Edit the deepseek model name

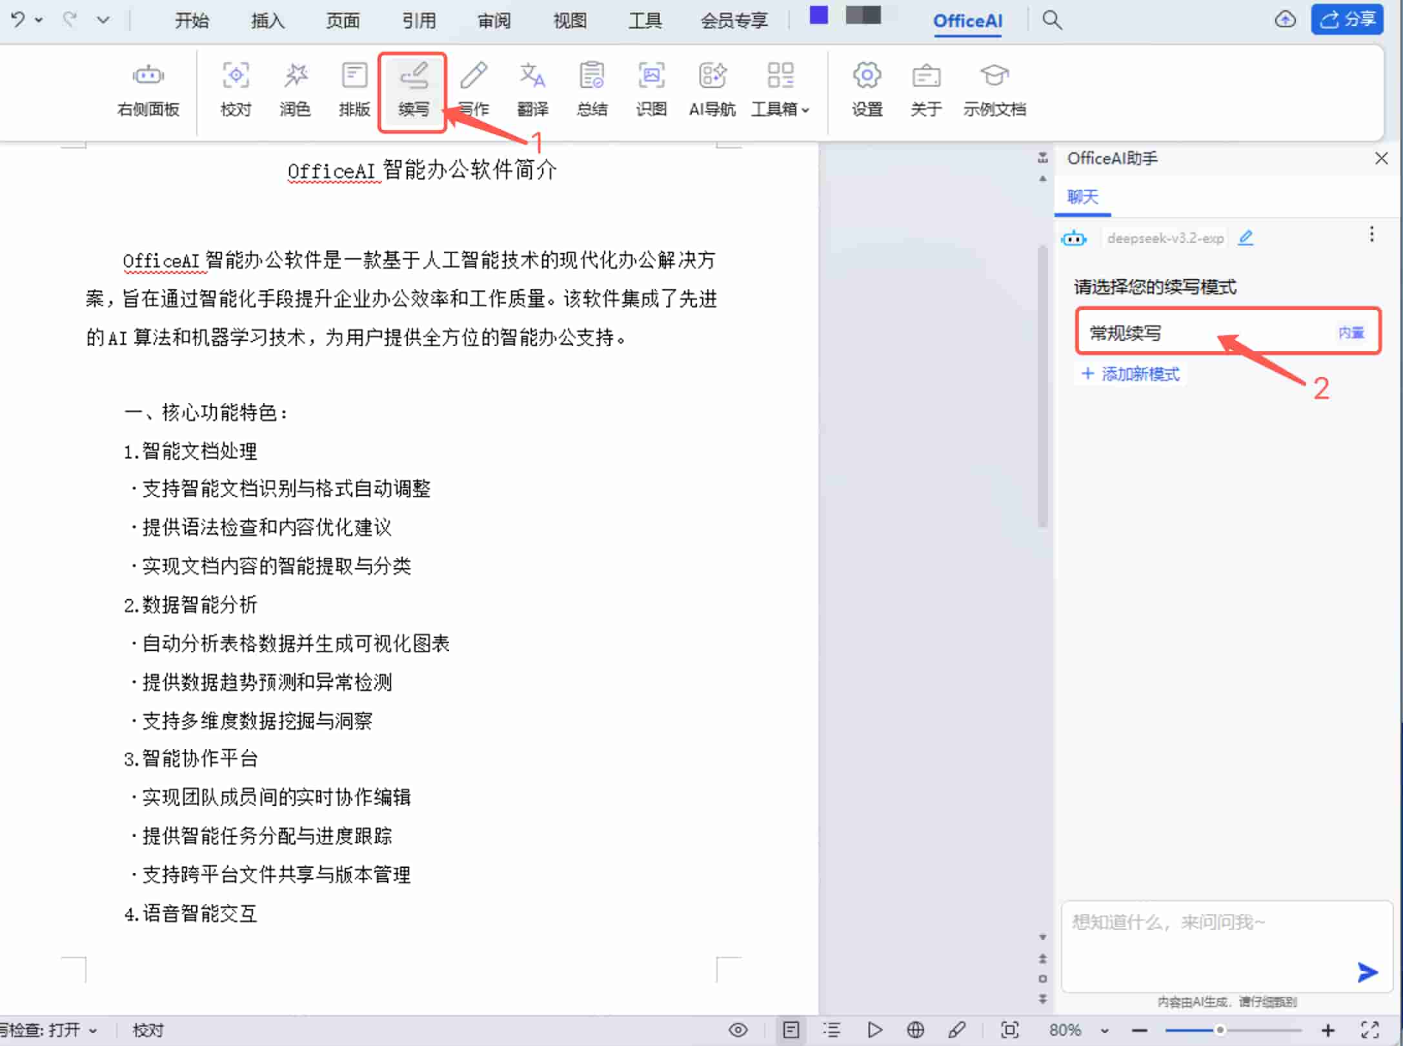(1246, 238)
